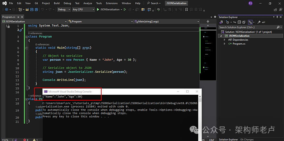Click the Undo arrow icon
Screen dimensions: 284x141
(x=43, y=10)
